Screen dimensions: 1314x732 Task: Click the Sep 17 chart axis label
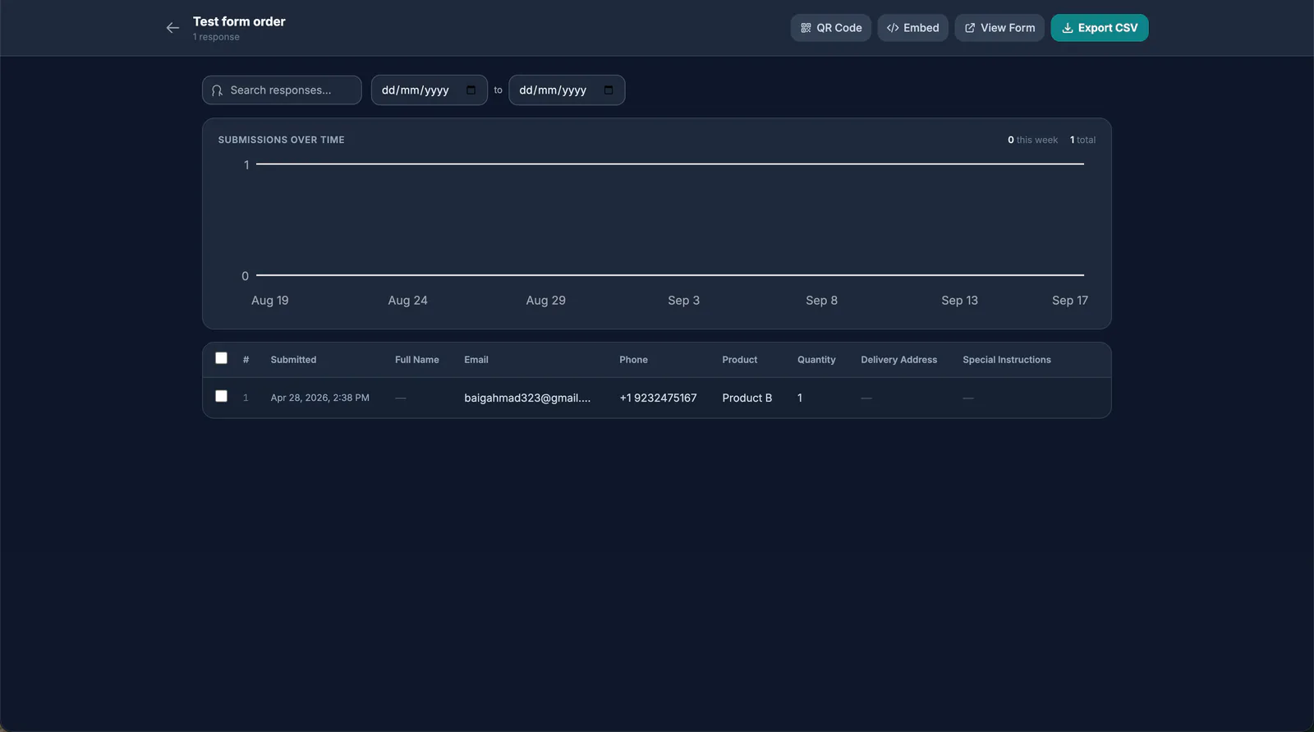[x=1070, y=301]
